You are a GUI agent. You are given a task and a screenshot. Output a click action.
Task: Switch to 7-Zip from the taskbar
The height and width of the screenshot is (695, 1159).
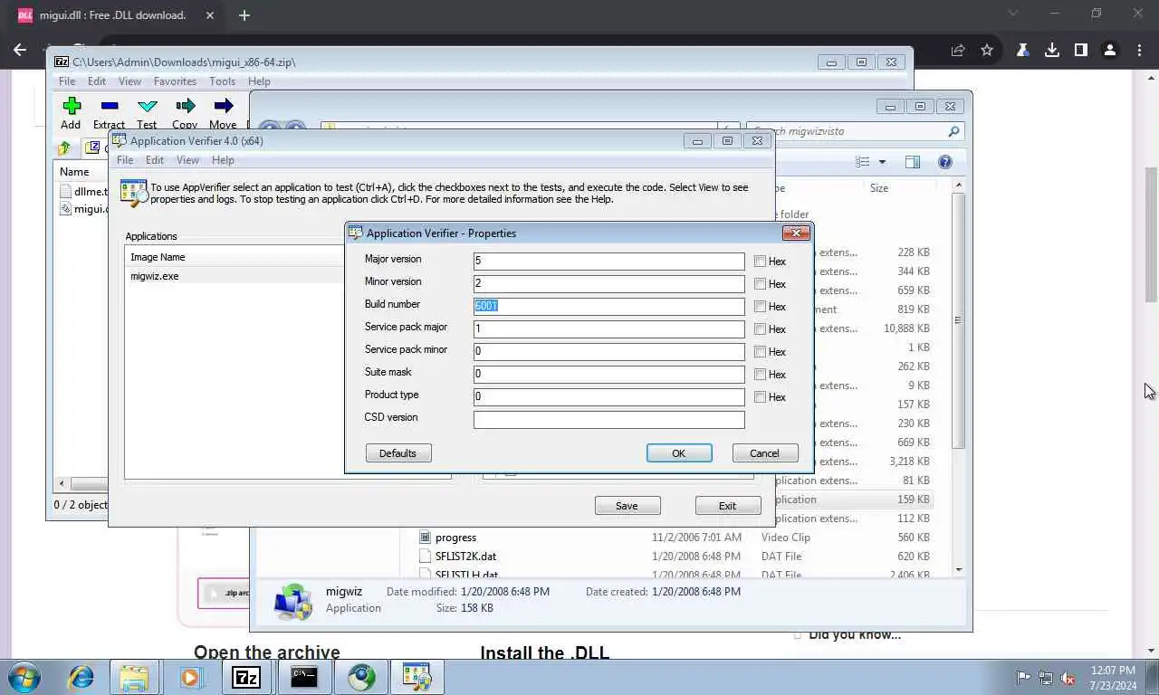(246, 677)
